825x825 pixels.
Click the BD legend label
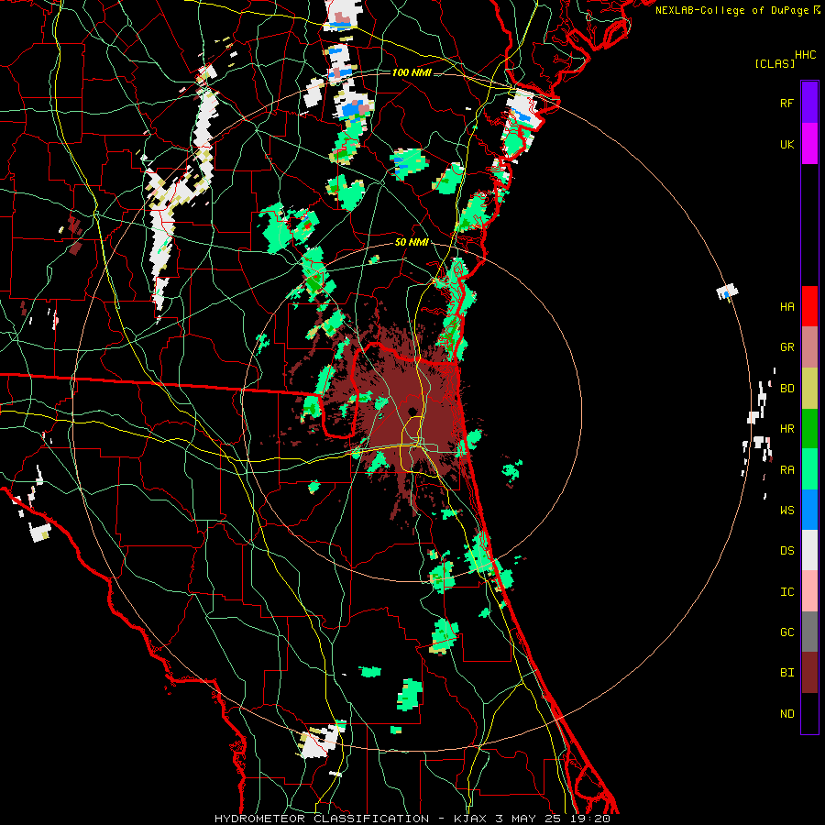click(786, 389)
